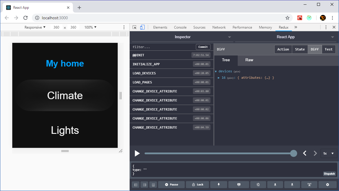Pause recording in Redux DevTools
The height and width of the screenshot is (191, 339).
pos(172,185)
